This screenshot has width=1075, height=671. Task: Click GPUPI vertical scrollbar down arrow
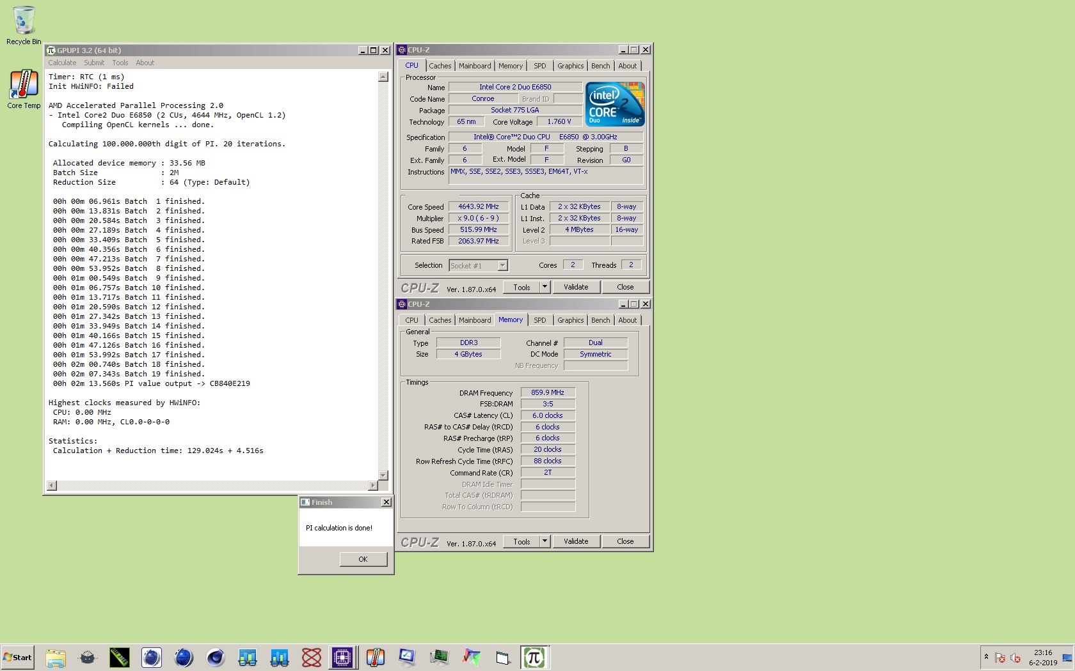pyautogui.click(x=383, y=475)
